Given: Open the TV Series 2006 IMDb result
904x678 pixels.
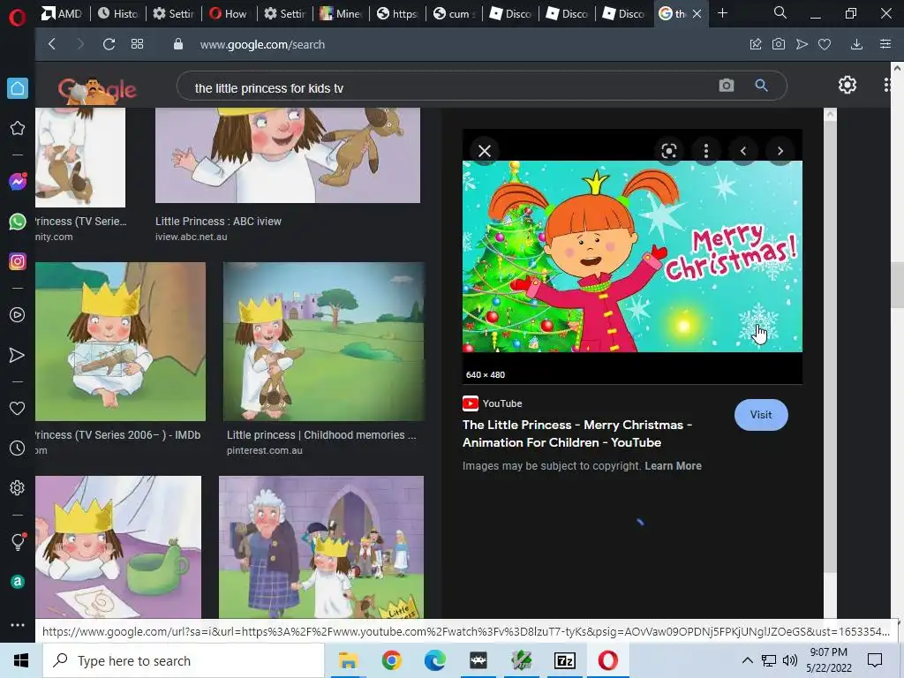Looking at the screenshot, I should point(118,435).
